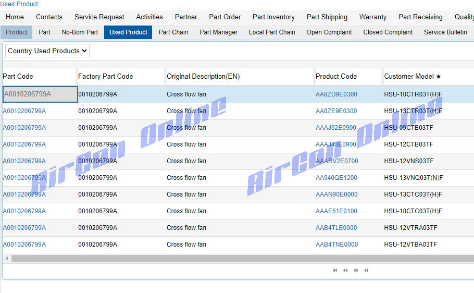The image size is (474, 293).
Task: Select customer model HSU-13VNQ03T(N)F cell
Action: click(413, 177)
